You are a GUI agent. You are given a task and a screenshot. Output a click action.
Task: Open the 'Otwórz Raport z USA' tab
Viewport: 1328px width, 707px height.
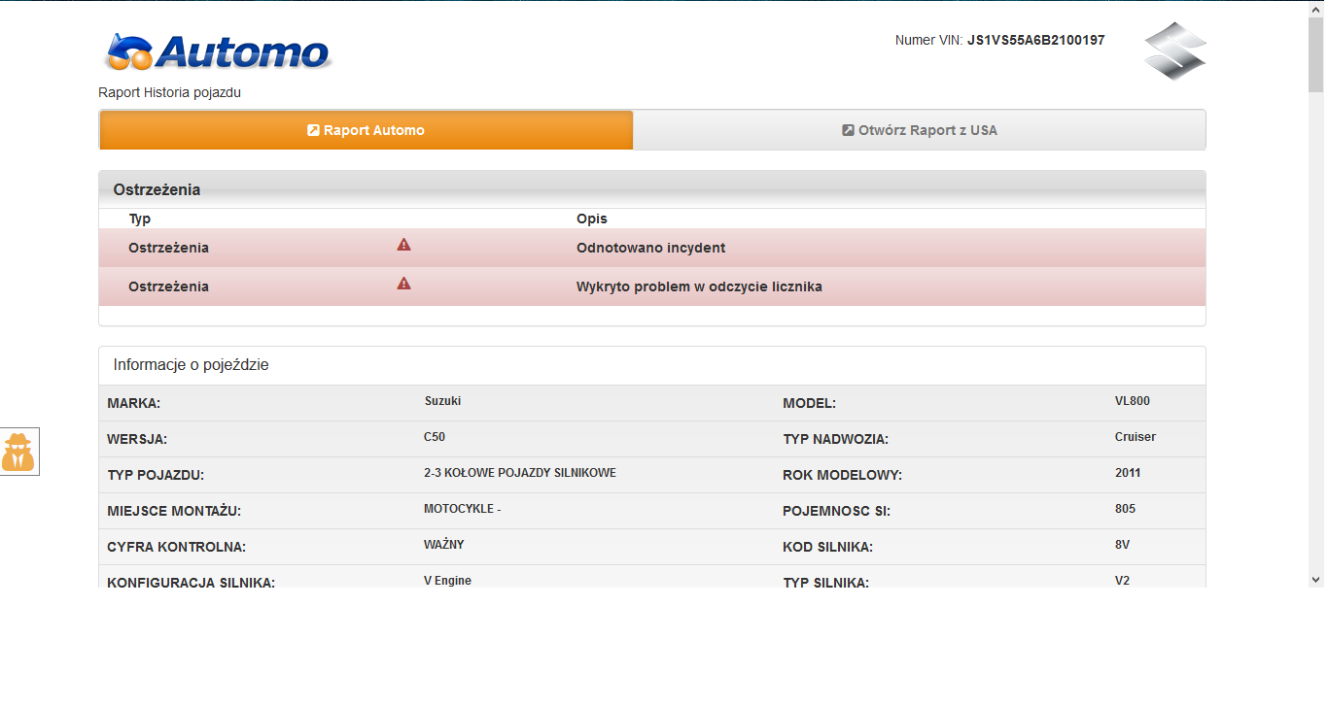[920, 130]
